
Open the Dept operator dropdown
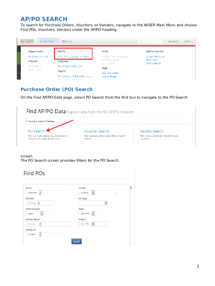point(93,213)
